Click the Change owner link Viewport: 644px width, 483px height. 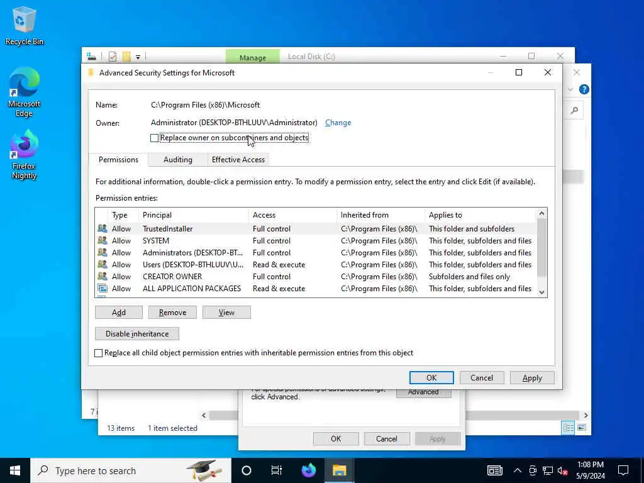pyautogui.click(x=338, y=123)
